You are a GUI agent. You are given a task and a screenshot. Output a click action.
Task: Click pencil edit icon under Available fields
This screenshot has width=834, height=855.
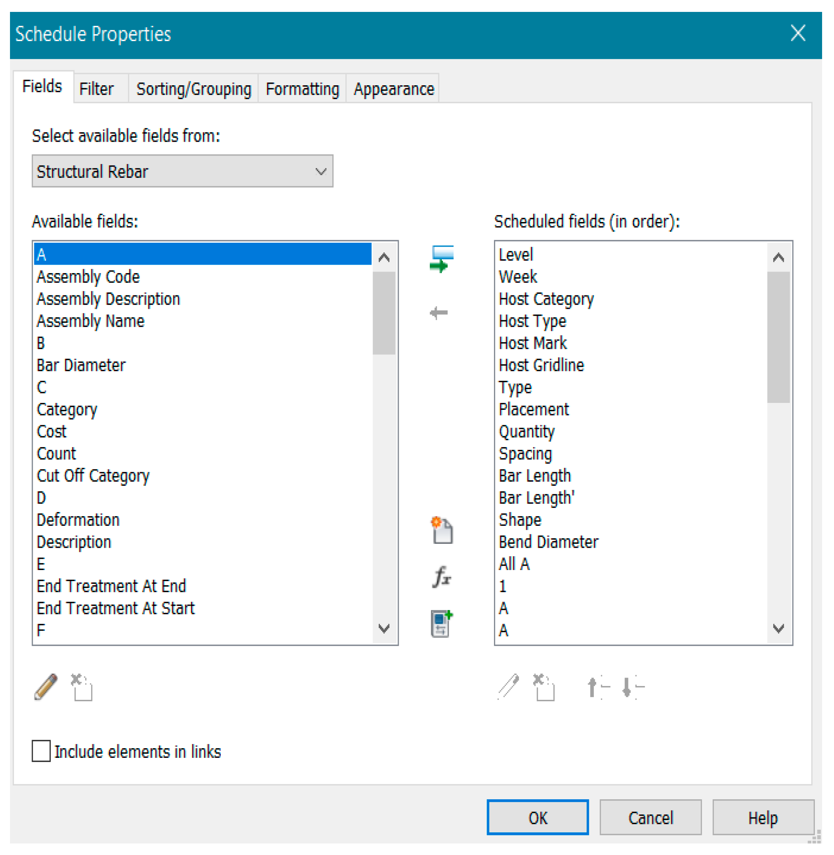click(x=46, y=687)
